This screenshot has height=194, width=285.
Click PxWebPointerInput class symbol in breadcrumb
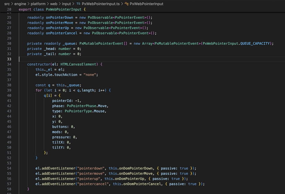click(x=146, y=4)
